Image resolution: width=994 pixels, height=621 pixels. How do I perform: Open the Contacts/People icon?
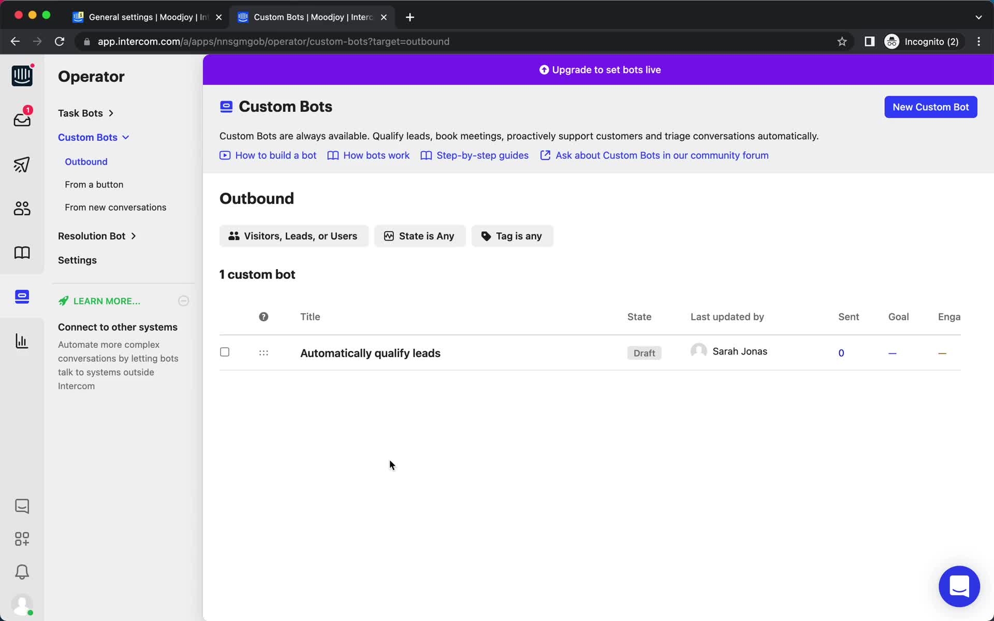click(x=21, y=208)
